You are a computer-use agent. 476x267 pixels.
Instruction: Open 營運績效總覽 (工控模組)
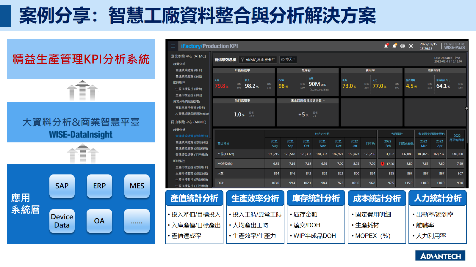pyautogui.click(x=192, y=155)
